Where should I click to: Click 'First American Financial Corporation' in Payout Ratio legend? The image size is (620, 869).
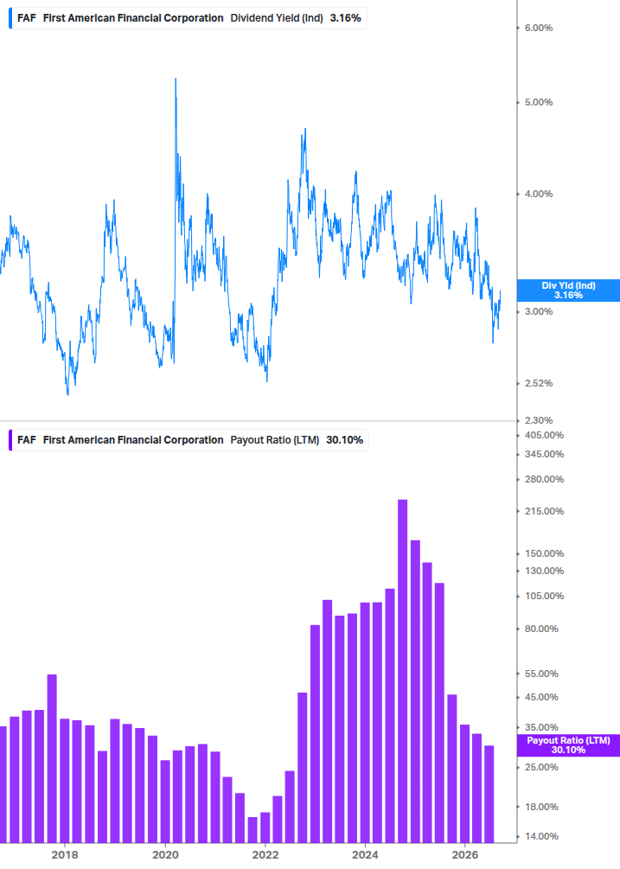133,440
